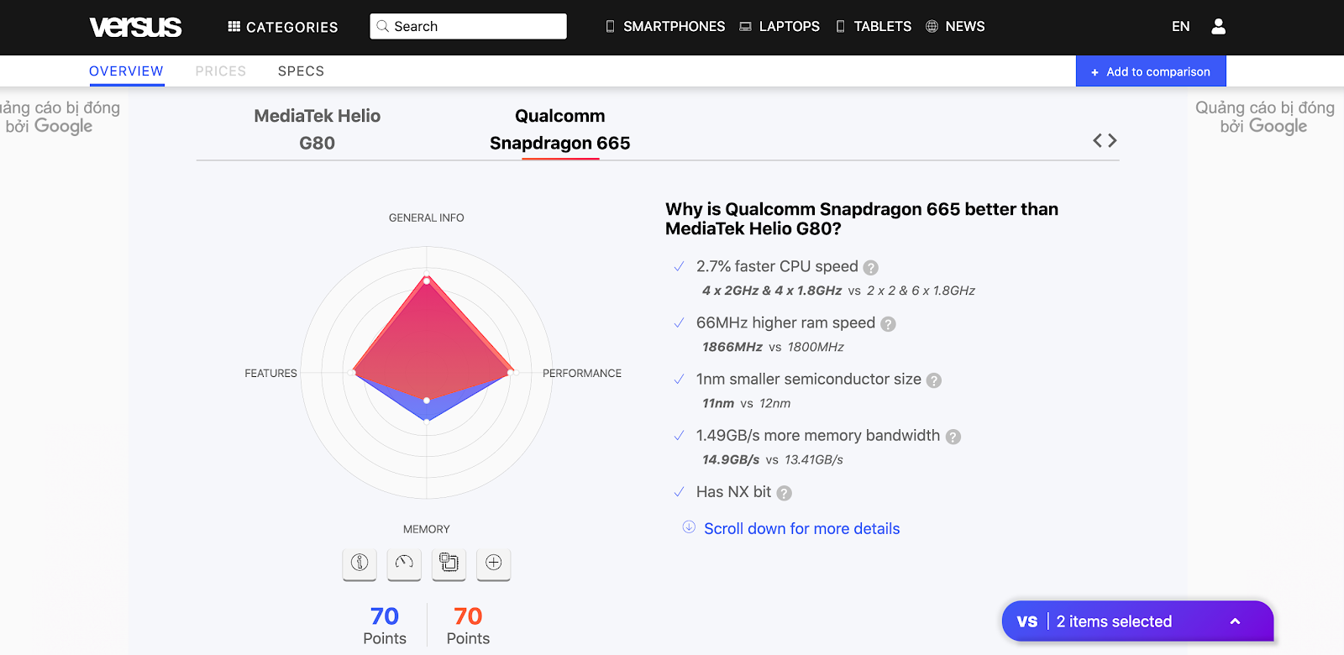This screenshot has width=1344, height=655.
Task: Click help icon beside Has NX bit
Action: click(x=784, y=493)
